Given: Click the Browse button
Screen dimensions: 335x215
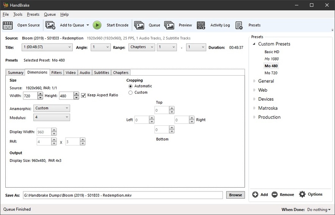Looking at the screenshot, I should [235, 195].
